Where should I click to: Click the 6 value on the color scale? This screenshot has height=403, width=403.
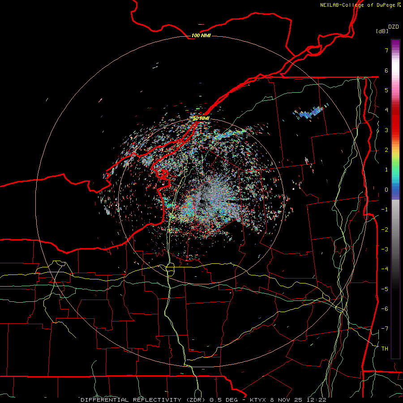click(x=386, y=70)
